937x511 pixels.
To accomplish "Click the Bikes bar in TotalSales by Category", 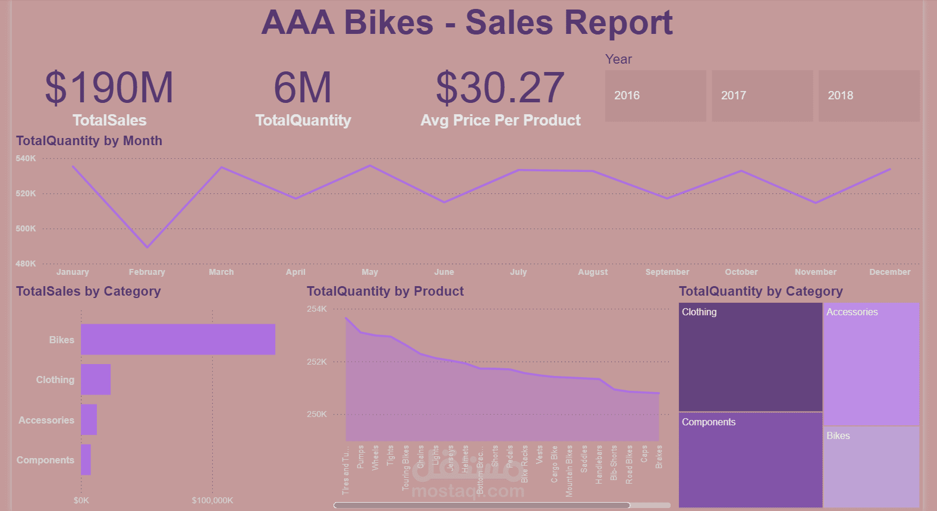I will [x=178, y=339].
